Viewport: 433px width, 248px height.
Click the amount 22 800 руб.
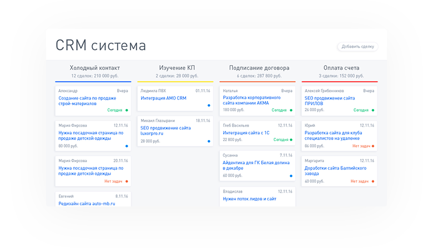pos(233,139)
